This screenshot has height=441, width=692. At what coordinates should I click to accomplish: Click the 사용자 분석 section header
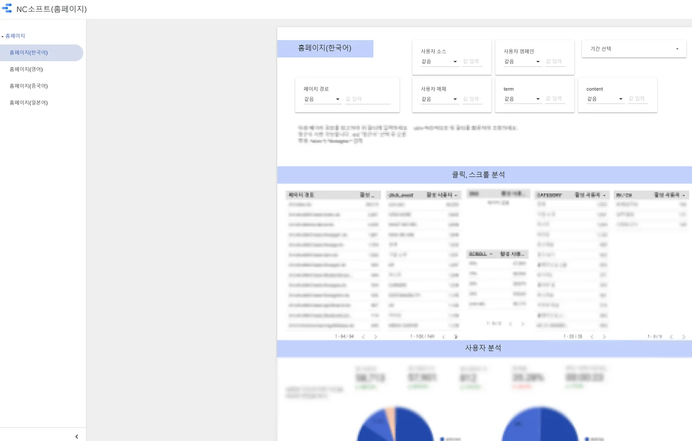click(484, 348)
